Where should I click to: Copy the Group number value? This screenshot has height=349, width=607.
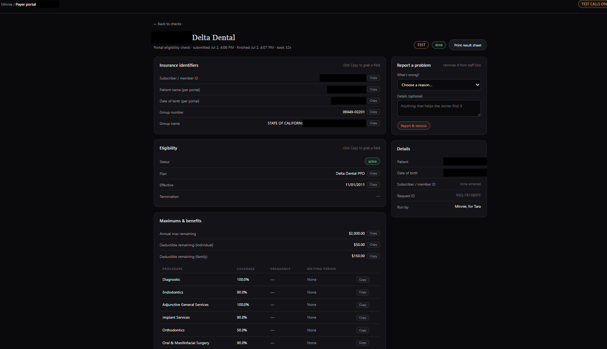pyautogui.click(x=373, y=112)
